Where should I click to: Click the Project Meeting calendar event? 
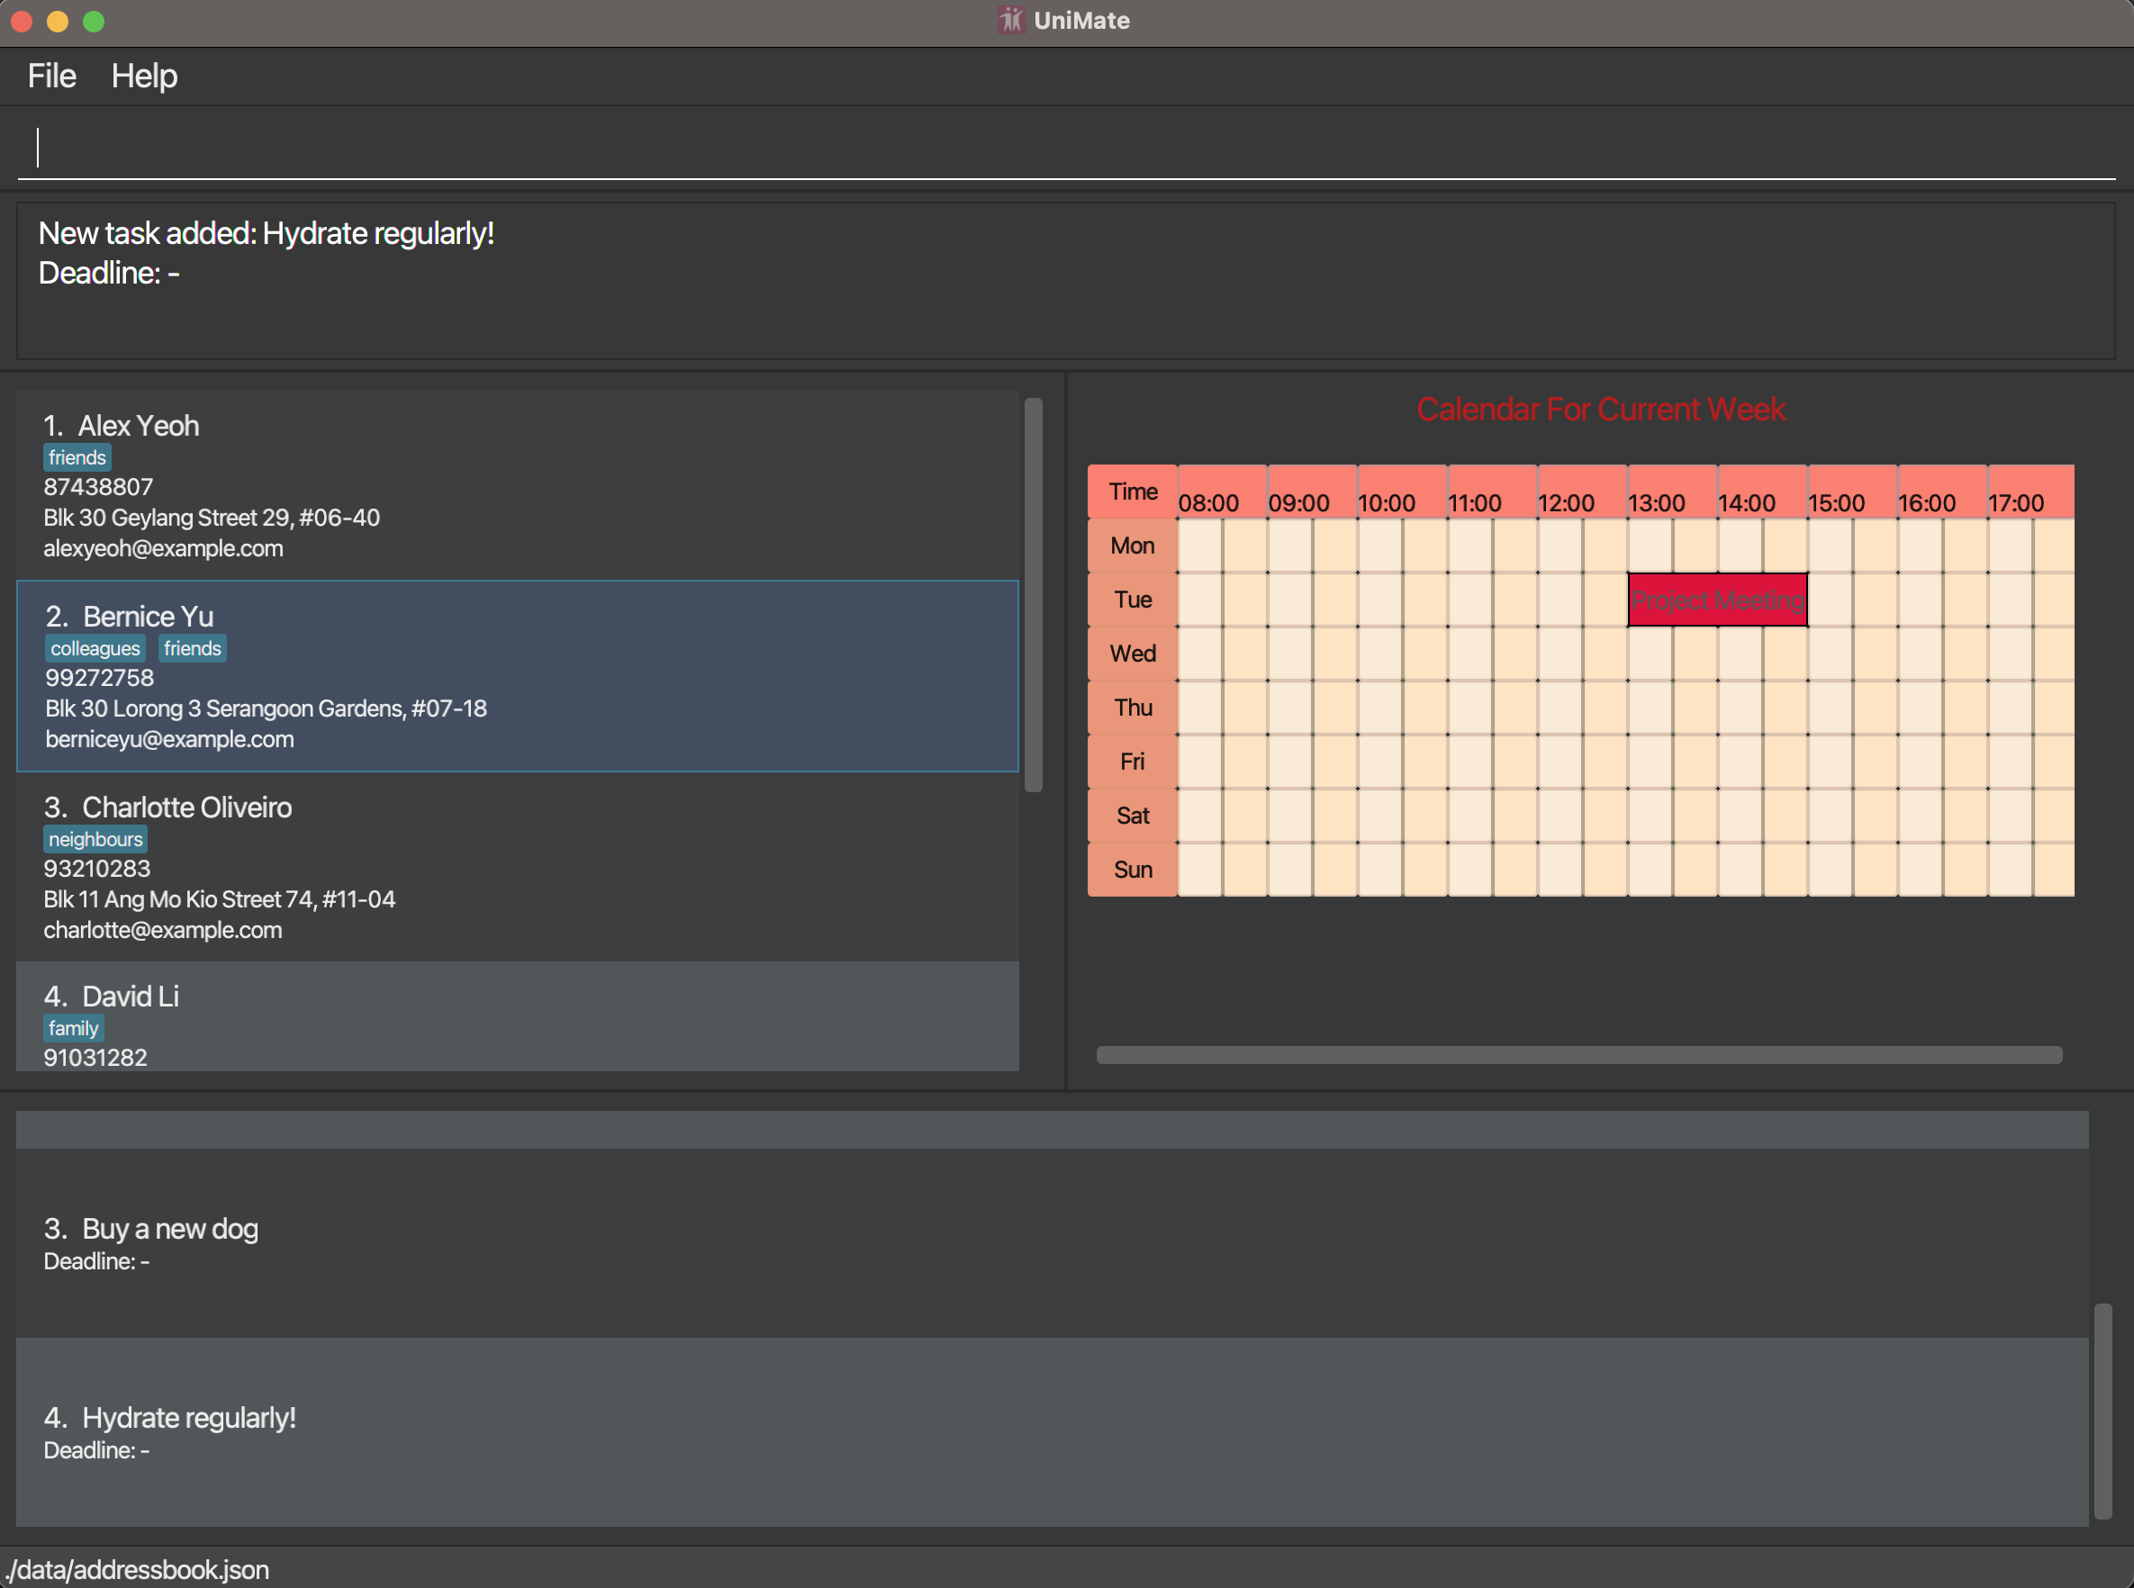tap(1717, 600)
